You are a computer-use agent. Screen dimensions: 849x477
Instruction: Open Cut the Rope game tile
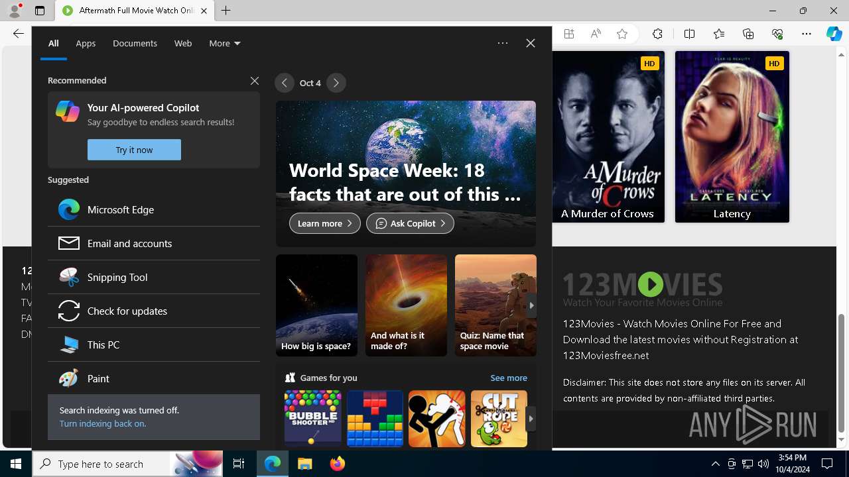[499, 418]
